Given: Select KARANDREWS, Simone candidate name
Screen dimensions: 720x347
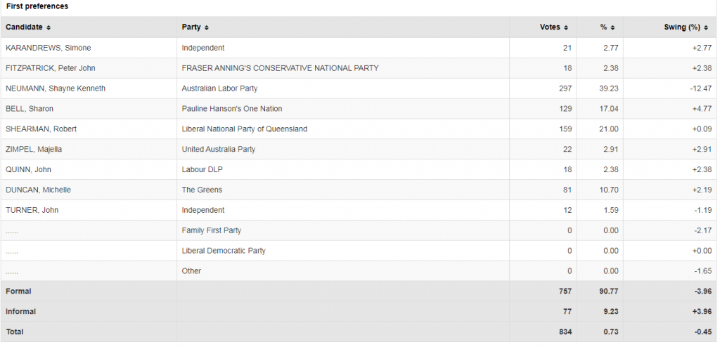Looking at the screenshot, I should (48, 48).
